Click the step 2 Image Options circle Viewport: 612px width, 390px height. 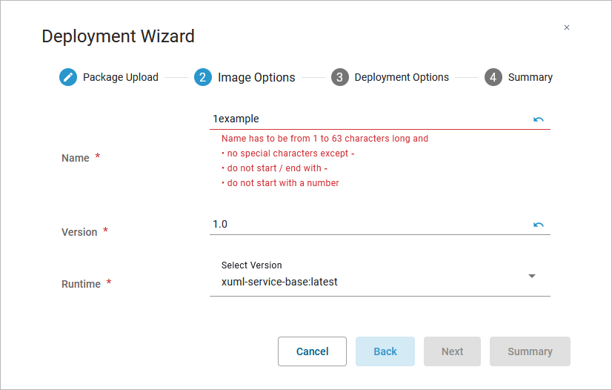point(203,77)
